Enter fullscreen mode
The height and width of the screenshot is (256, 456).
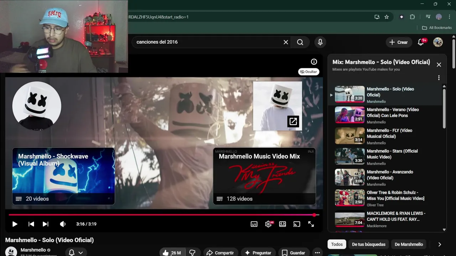pyautogui.click(x=311, y=224)
